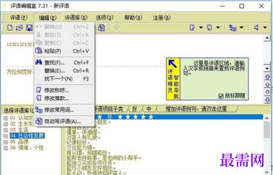This screenshot has height=175, width=273.
Task: Click the editor scroll down arrow
Action: (x=267, y=68)
